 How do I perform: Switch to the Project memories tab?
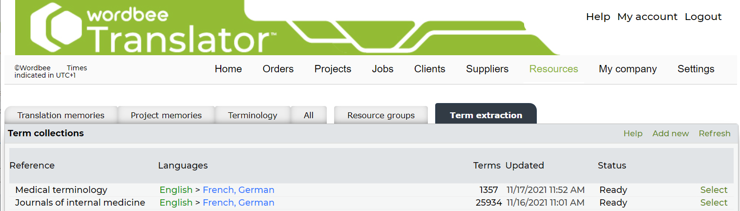point(166,115)
